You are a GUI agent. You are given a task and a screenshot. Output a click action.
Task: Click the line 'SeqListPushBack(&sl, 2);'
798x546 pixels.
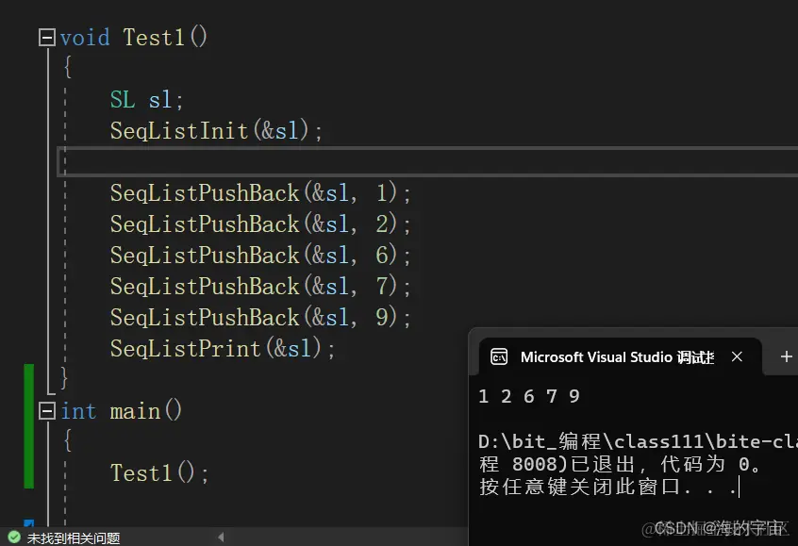tap(260, 223)
